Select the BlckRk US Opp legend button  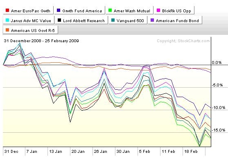click(174, 10)
